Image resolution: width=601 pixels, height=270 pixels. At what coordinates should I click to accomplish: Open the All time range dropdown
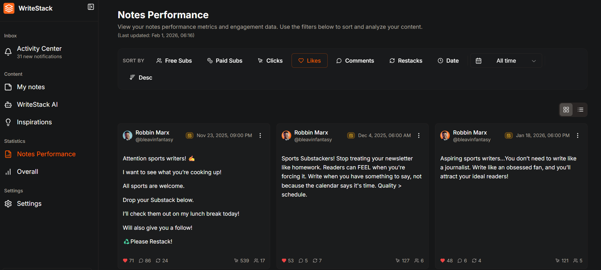pyautogui.click(x=506, y=61)
